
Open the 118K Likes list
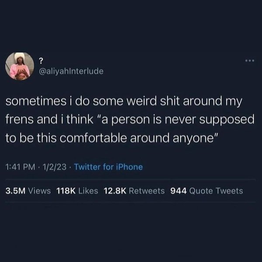[77, 191]
